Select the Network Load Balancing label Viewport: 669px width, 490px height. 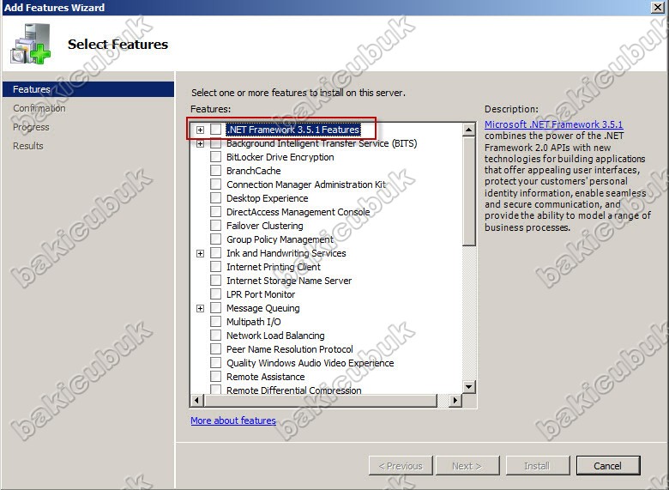coord(275,336)
